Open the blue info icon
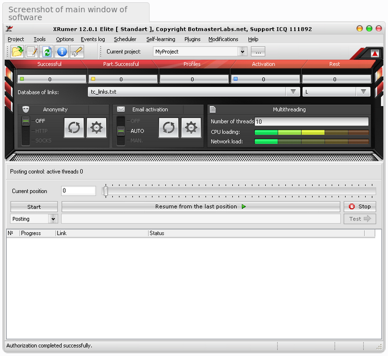Screen dimensions: 388x356 pyautogui.click(x=62, y=51)
